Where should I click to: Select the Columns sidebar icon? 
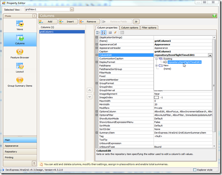(x=20, y=38)
